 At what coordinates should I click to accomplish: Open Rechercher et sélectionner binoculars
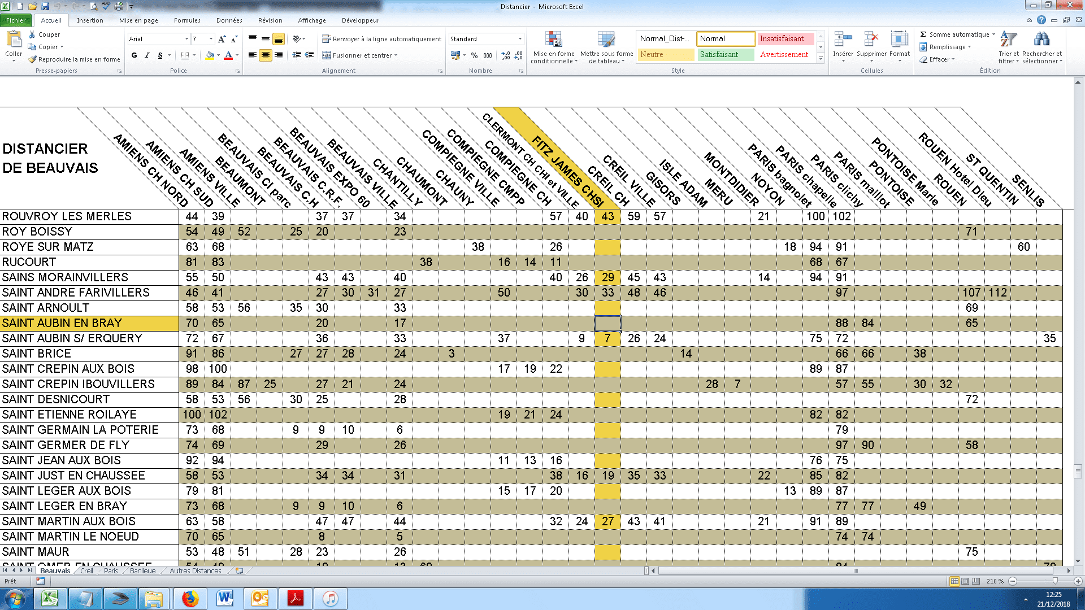[x=1041, y=40]
